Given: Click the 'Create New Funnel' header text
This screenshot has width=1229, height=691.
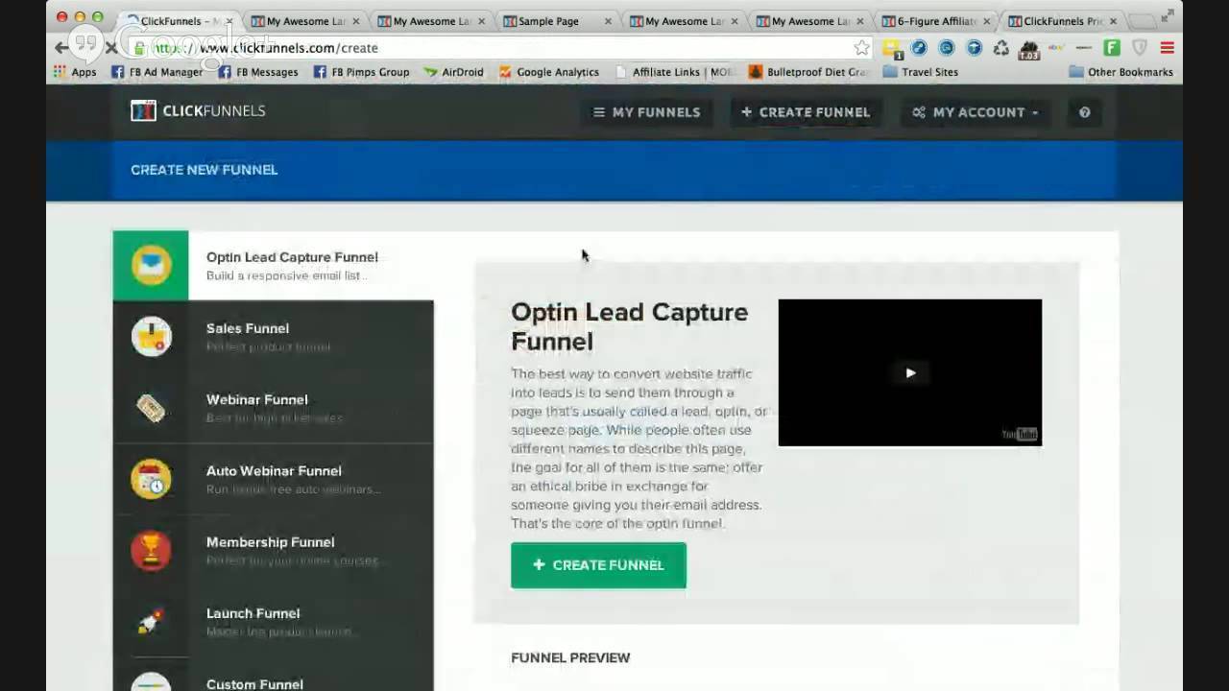Looking at the screenshot, I should click(204, 170).
